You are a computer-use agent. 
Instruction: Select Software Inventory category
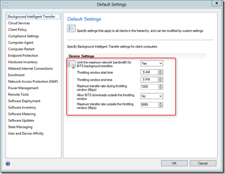point(22,107)
